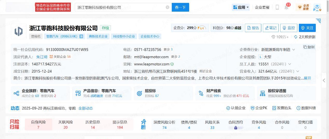Click the 曾用名 tag

tap(36, 36)
